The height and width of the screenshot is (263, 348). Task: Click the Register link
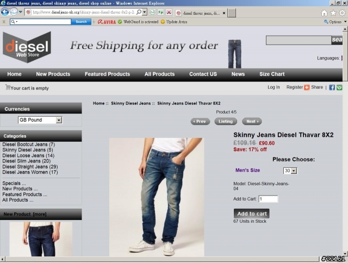295,87
